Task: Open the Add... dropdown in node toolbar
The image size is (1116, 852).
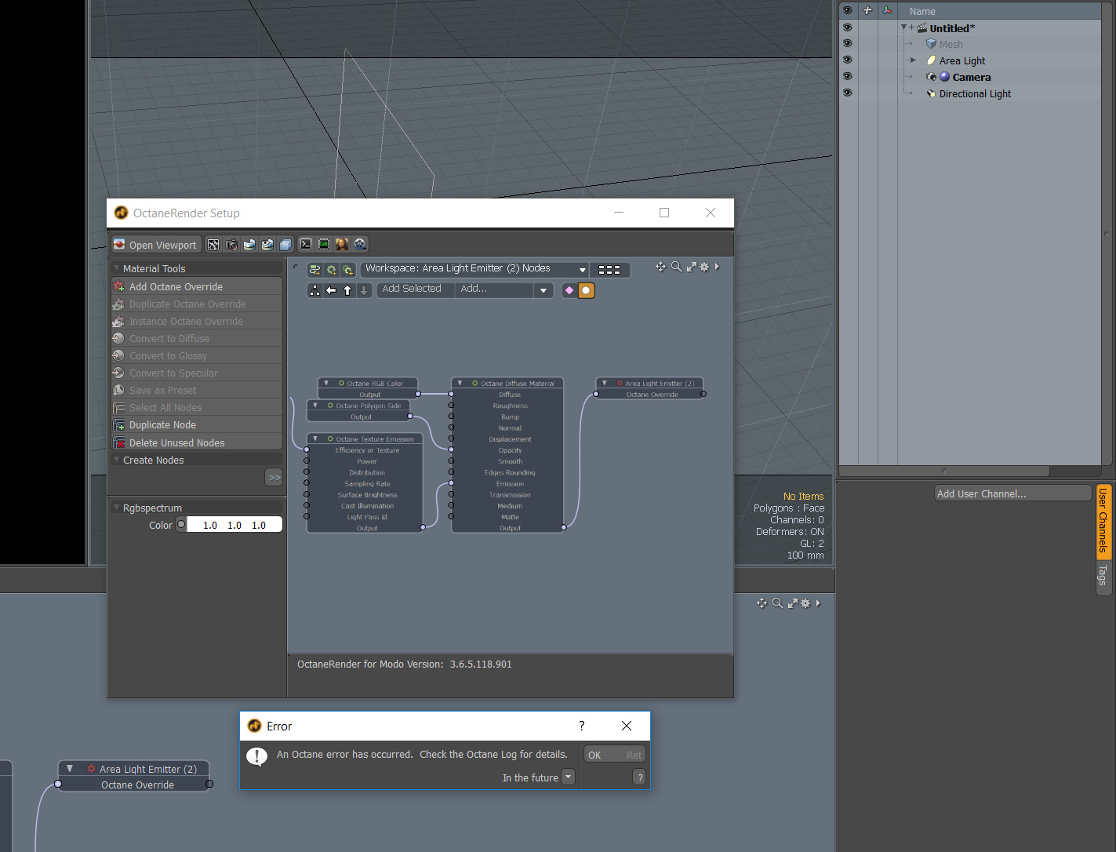Action: tap(504, 289)
